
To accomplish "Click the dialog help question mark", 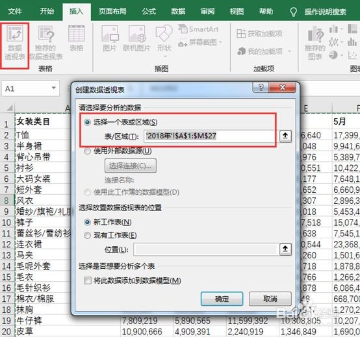I will 261,88.
